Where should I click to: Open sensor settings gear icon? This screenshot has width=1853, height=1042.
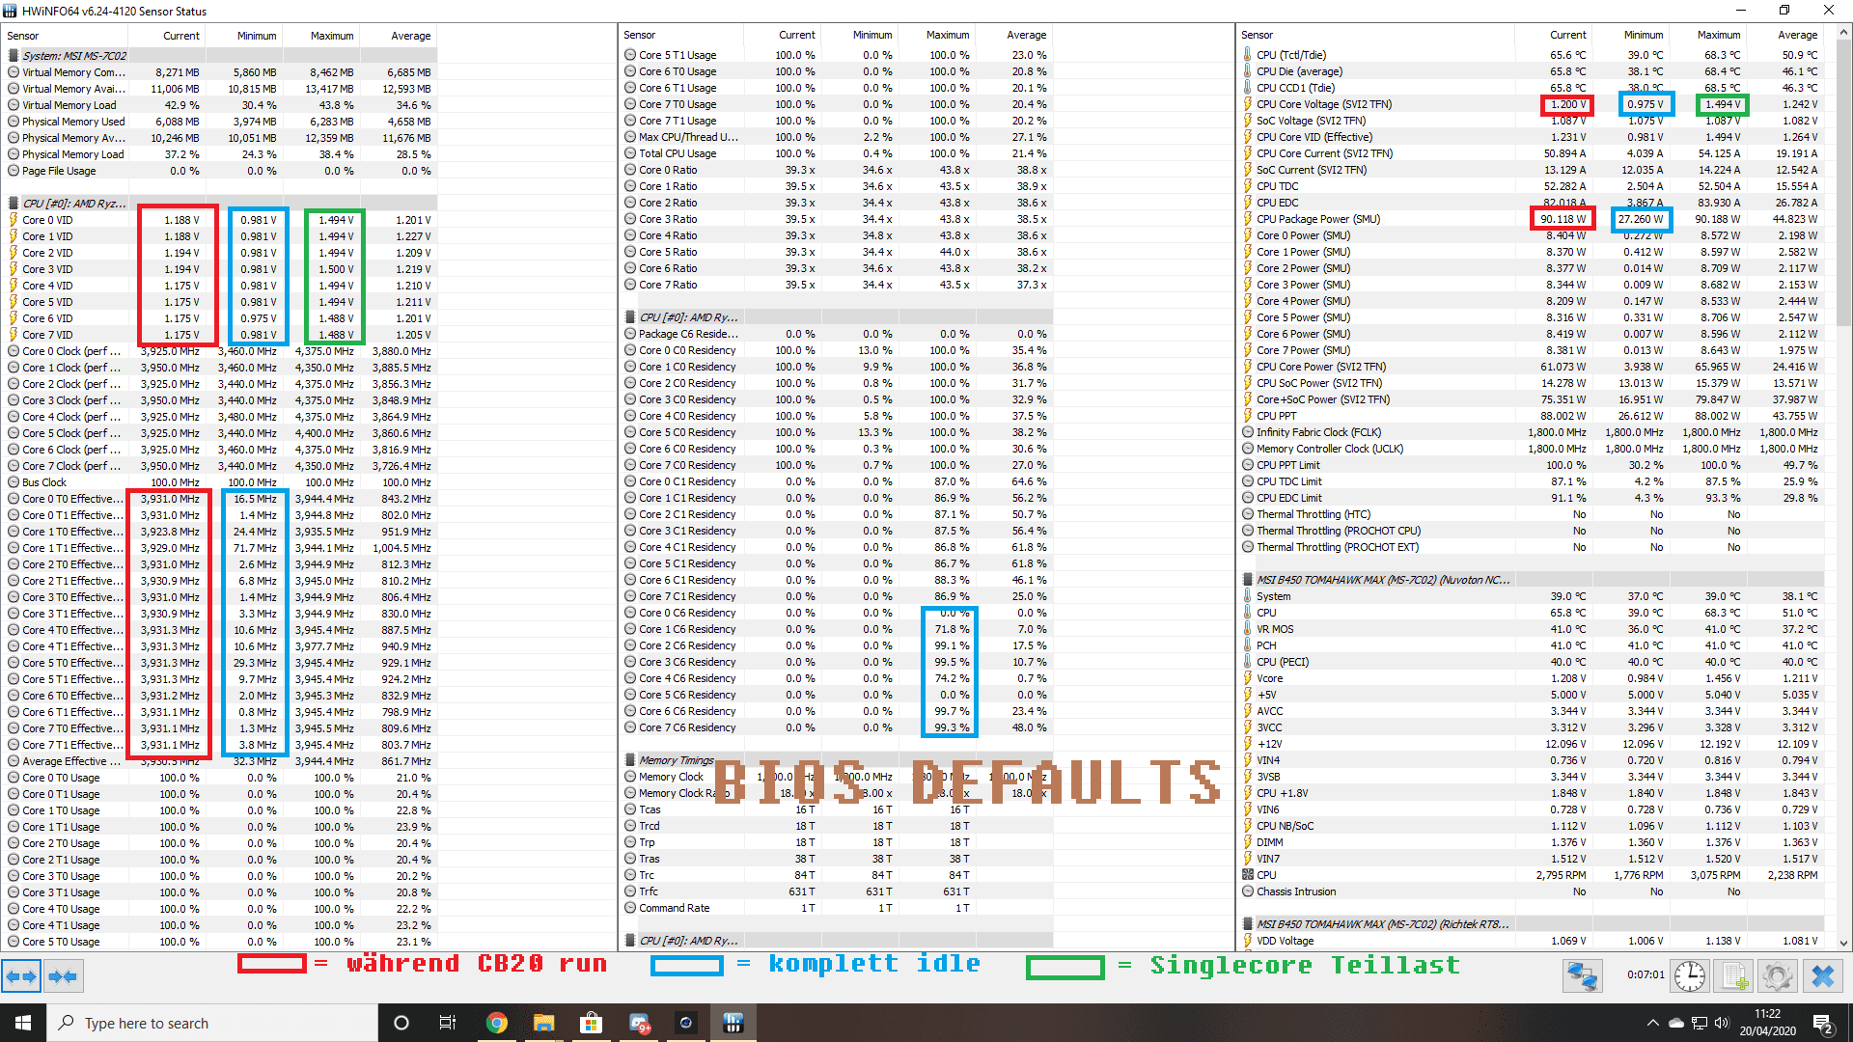click(x=1777, y=976)
